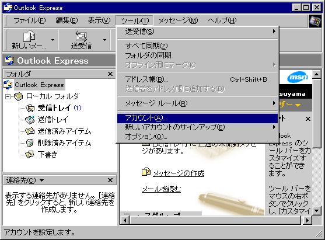Click the envelope icon beside メッセージの作成
Image resolution: width=325 pixels, height=240 pixels.
coord(146,172)
